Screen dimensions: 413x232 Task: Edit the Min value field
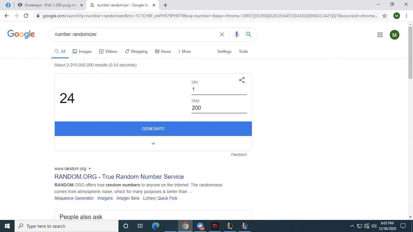[219, 89]
